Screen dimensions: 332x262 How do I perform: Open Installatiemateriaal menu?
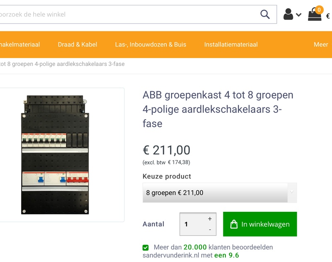pyautogui.click(x=231, y=45)
